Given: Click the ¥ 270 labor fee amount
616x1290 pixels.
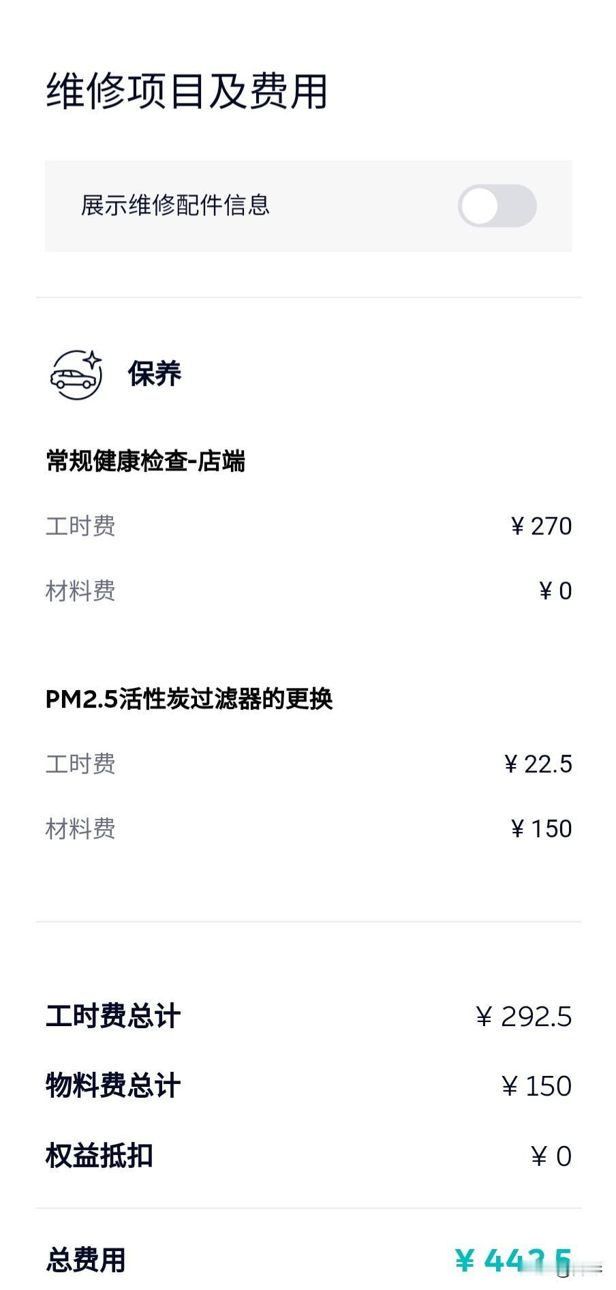Looking at the screenshot, I should pyautogui.click(x=541, y=526).
